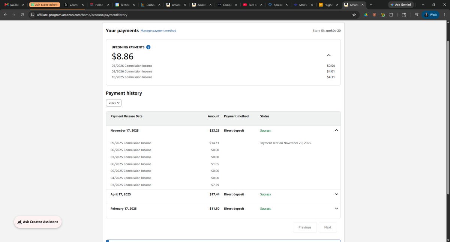
Task: Open the site information icon in the address bar
Action: coord(32,15)
